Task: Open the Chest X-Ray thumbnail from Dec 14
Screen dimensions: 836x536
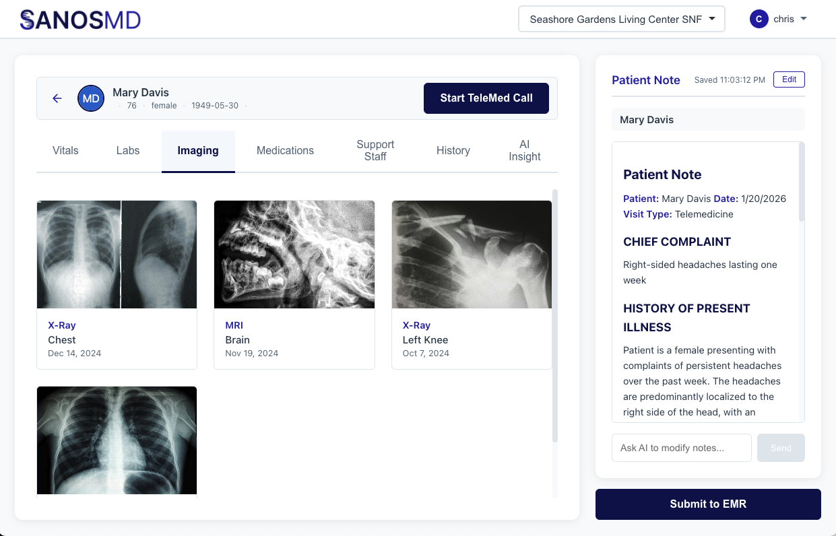Action: [x=117, y=255]
